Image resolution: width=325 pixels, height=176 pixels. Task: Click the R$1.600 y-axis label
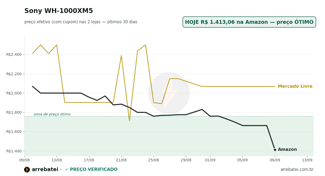pyautogui.click(x=14, y=132)
